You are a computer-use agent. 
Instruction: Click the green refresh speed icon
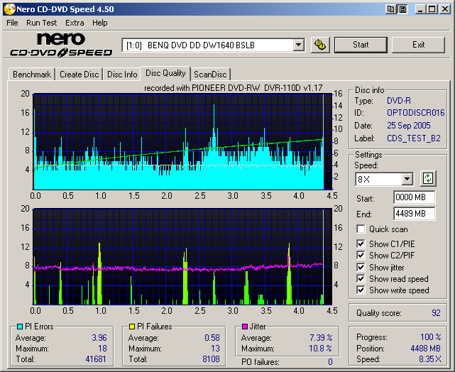coord(428,178)
